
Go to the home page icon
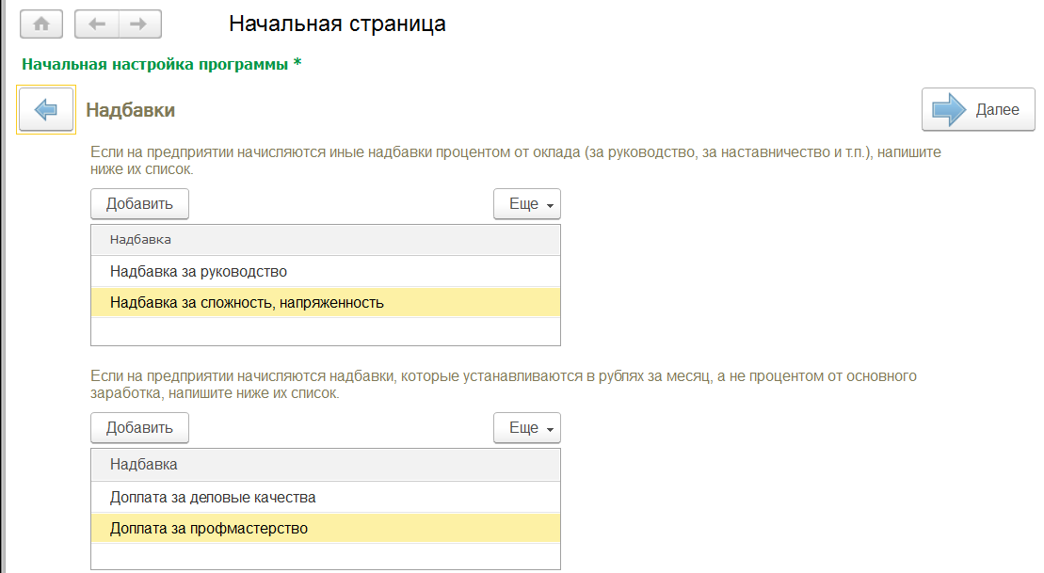[41, 24]
